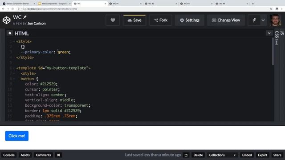The image size is (285, 160).
Task: Click the keyboard shortcuts command icon
Action: click(58, 155)
